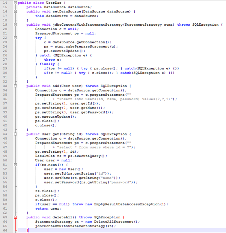Click 'new DeleteAllStatement();' on line 64
This screenshot has width=226, height=233.
tap(113, 222)
